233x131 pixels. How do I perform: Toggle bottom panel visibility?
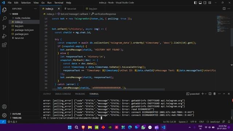pyautogui.click(x=200, y=3)
